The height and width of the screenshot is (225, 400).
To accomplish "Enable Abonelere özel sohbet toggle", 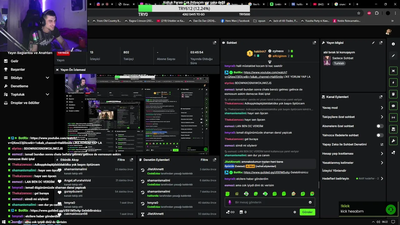I will (x=380, y=126).
